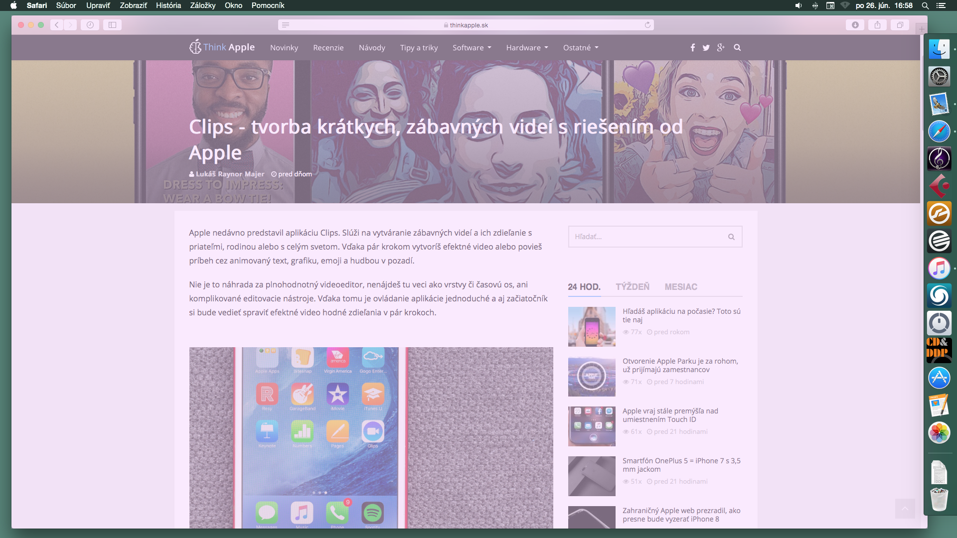Switch to the 24 HOD. tab

pos(584,287)
